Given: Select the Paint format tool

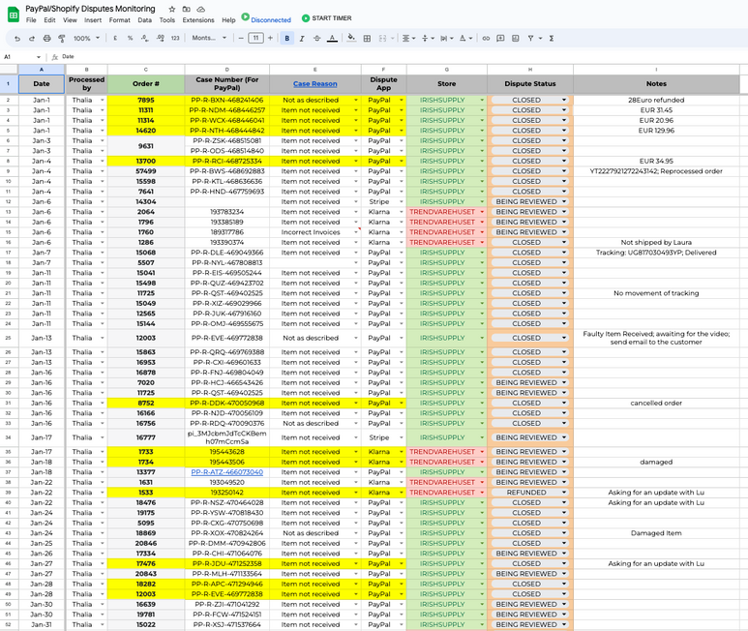Looking at the screenshot, I should [62, 39].
